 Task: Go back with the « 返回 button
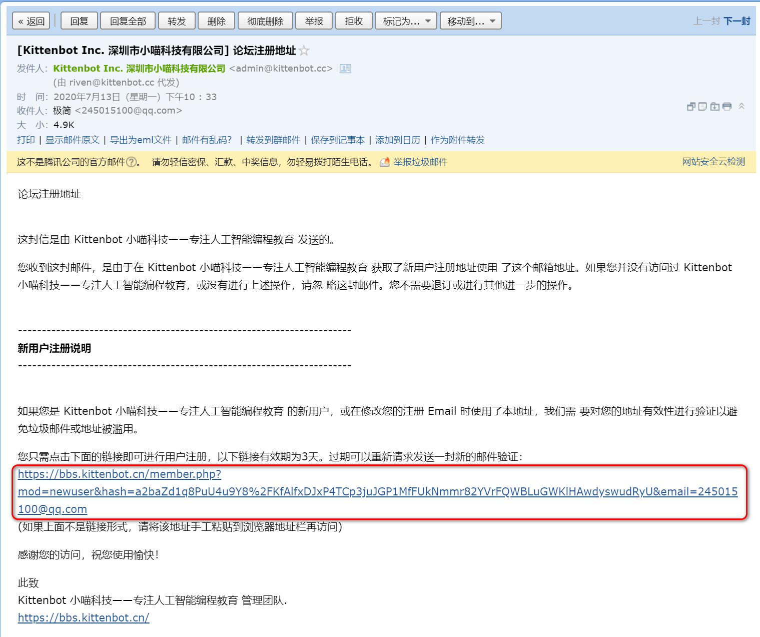tap(31, 21)
